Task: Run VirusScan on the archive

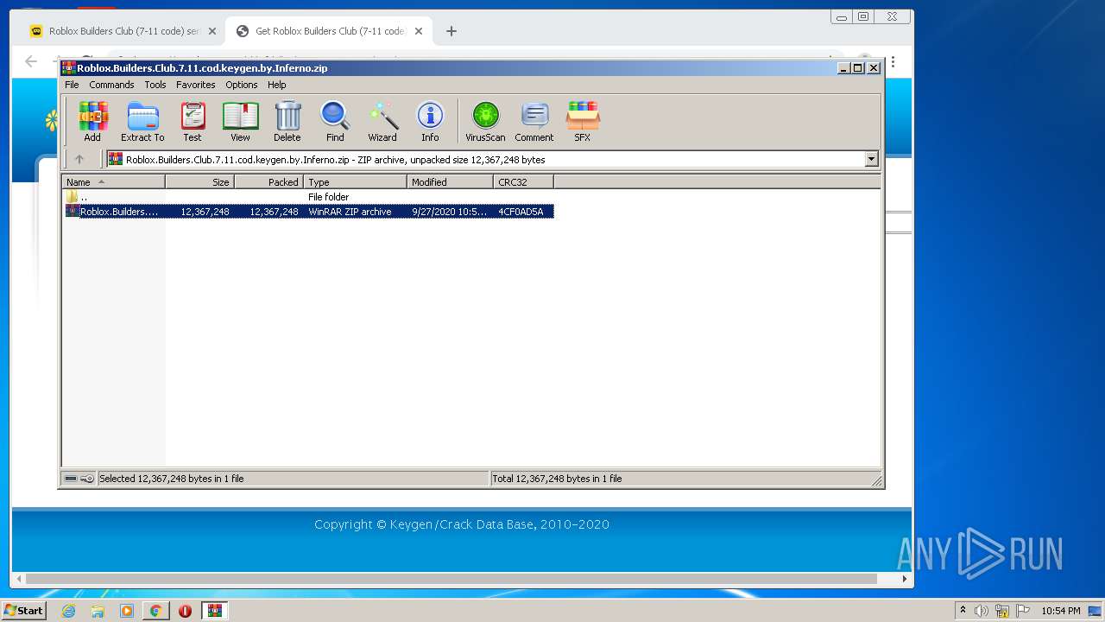Action: click(485, 122)
